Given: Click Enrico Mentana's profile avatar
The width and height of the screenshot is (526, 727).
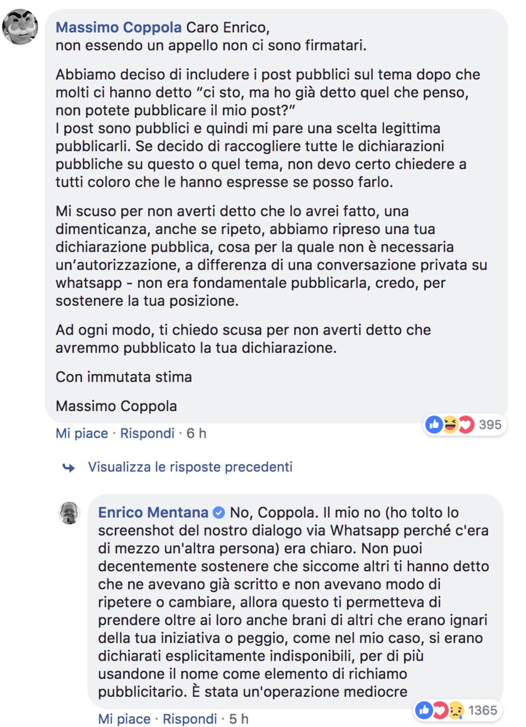Looking at the screenshot, I should [x=69, y=513].
